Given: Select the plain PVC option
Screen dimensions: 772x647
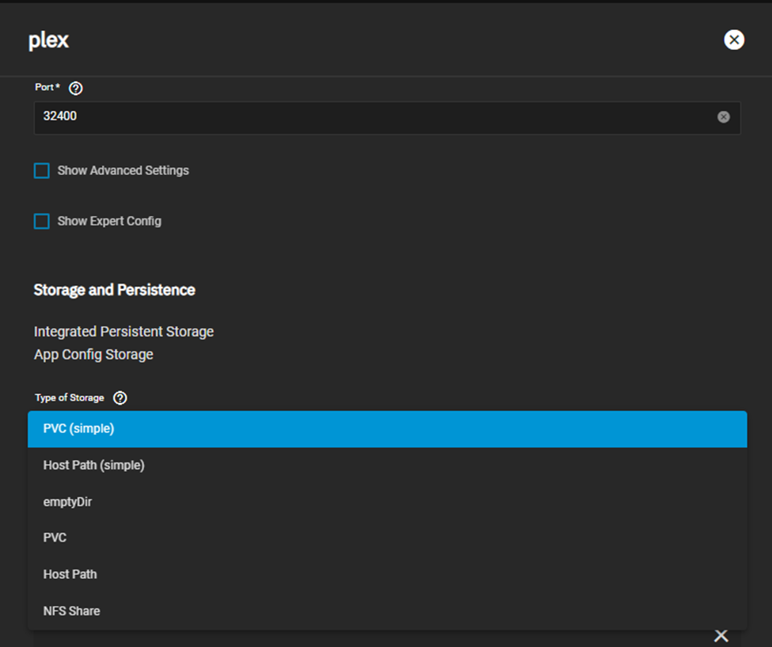Looking at the screenshot, I should point(387,538).
